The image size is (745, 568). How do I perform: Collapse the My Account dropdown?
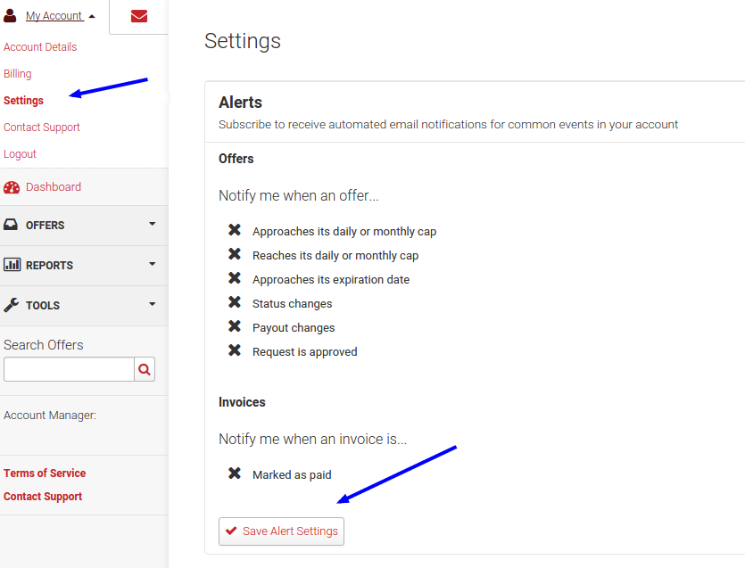(x=92, y=17)
